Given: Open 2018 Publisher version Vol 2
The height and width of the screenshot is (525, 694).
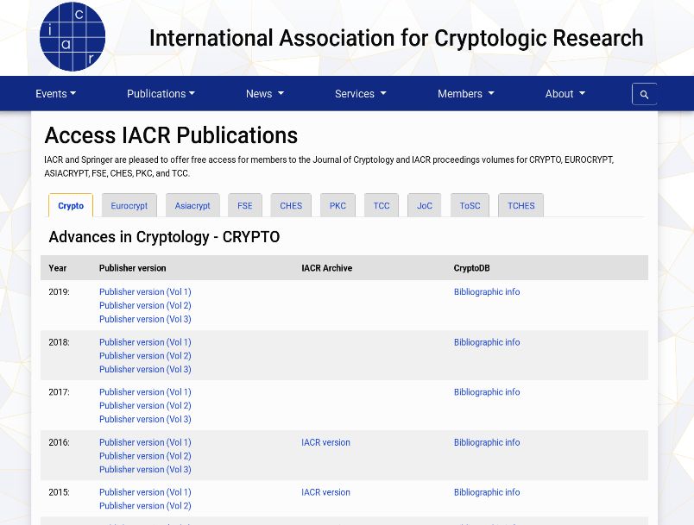Looking at the screenshot, I should [x=145, y=356].
